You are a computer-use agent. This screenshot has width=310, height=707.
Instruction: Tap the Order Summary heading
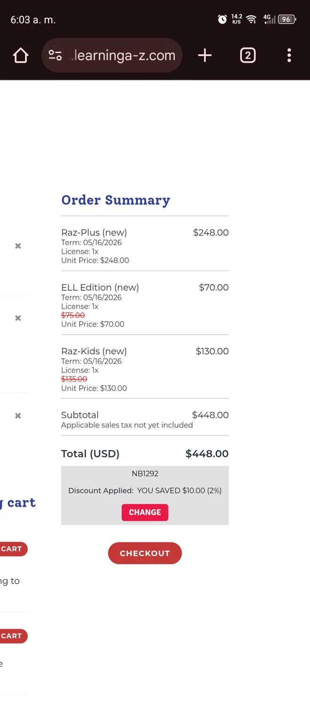(x=116, y=200)
